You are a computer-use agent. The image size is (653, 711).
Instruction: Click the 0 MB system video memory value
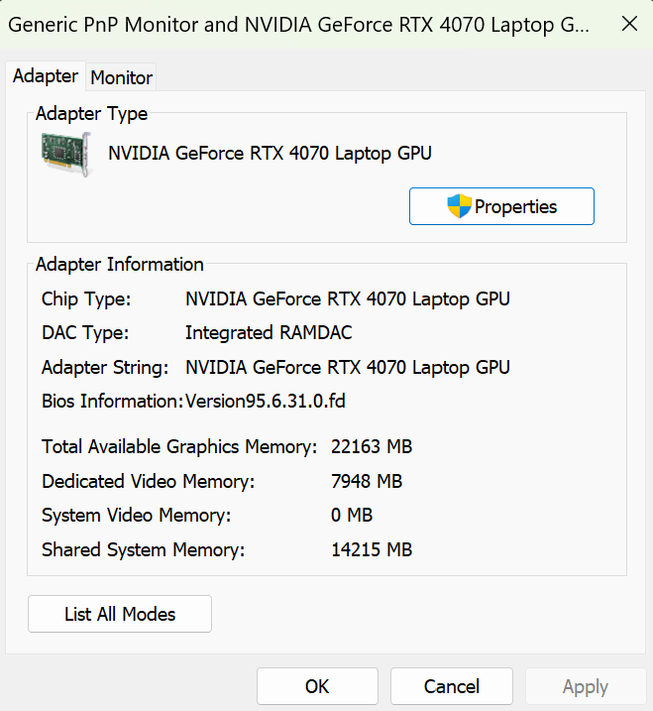(352, 516)
